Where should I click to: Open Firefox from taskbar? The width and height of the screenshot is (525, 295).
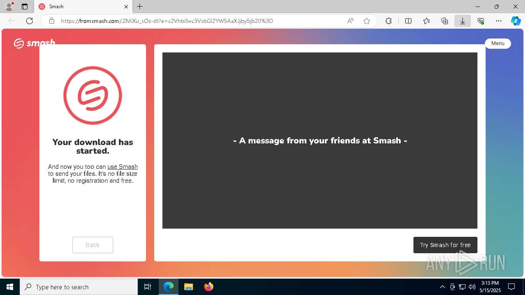tap(209, 287)
